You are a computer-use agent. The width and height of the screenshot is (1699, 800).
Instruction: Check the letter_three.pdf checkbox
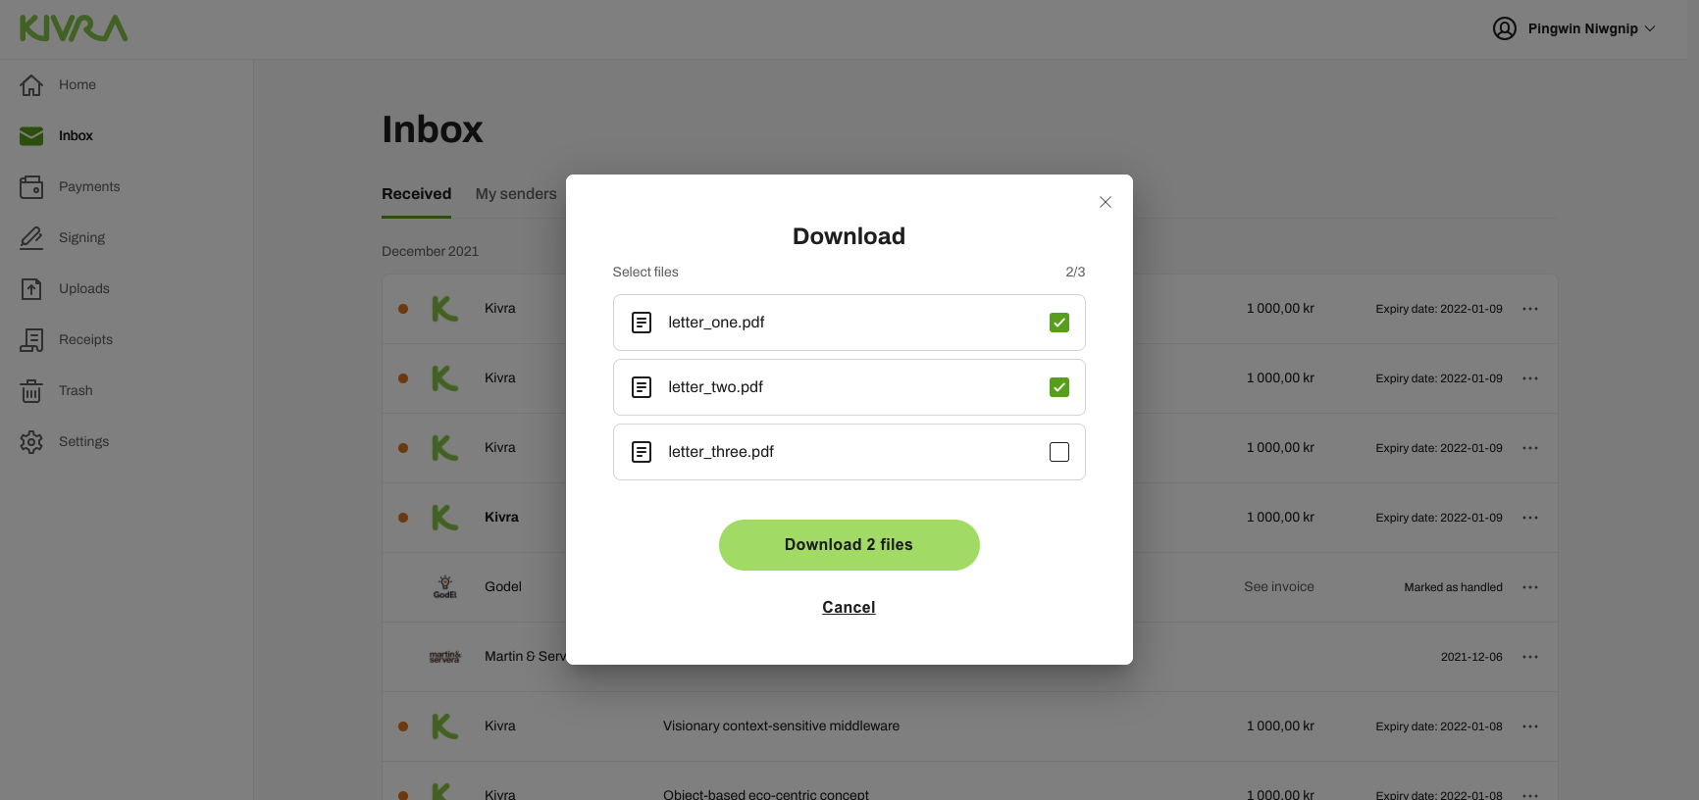click(x=1059, y=452)
